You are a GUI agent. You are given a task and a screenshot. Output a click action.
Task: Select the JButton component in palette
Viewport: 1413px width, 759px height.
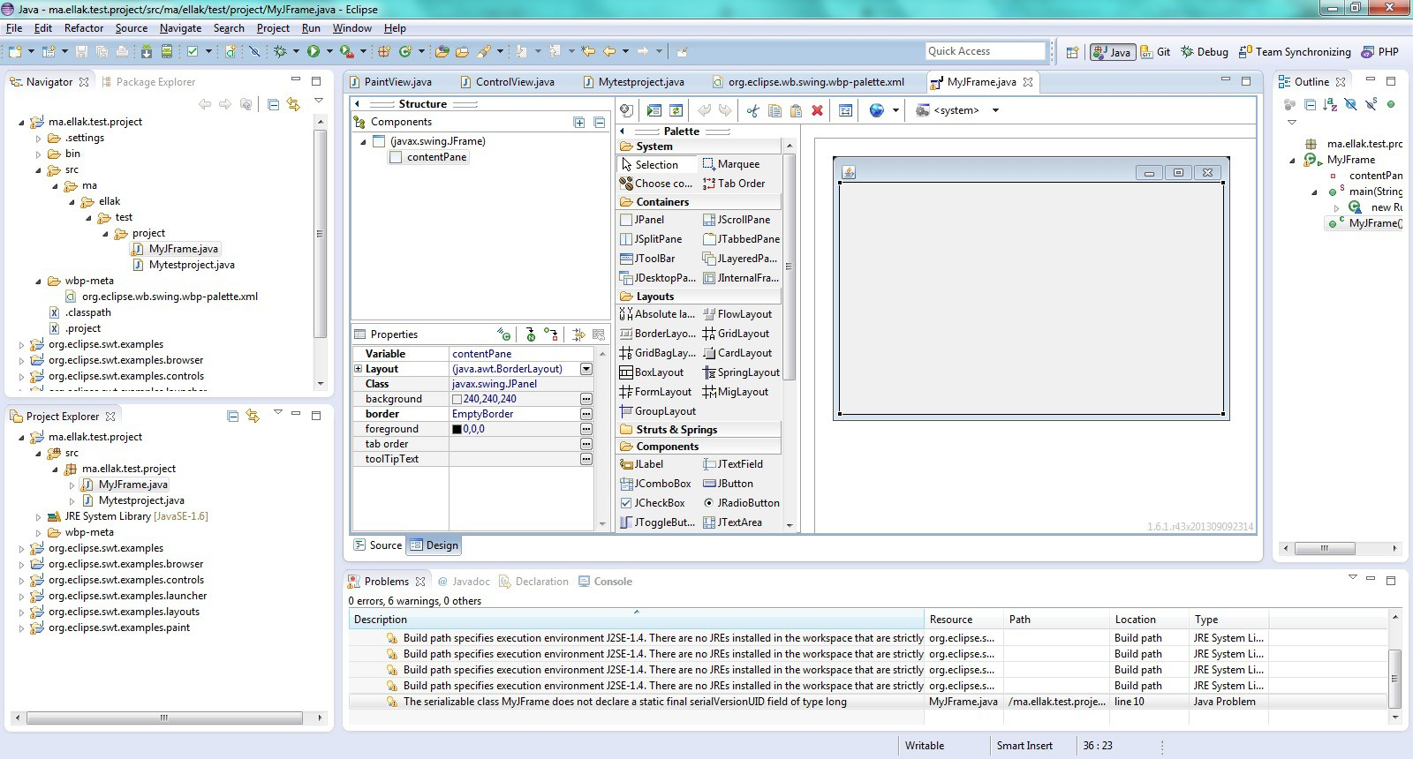point(729,484)
